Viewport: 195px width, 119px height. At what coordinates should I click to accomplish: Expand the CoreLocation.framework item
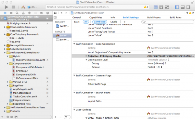[x=5, y=27]
